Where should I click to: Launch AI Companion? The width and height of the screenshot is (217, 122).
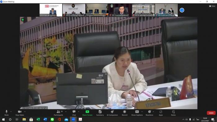tap(112, 113)
